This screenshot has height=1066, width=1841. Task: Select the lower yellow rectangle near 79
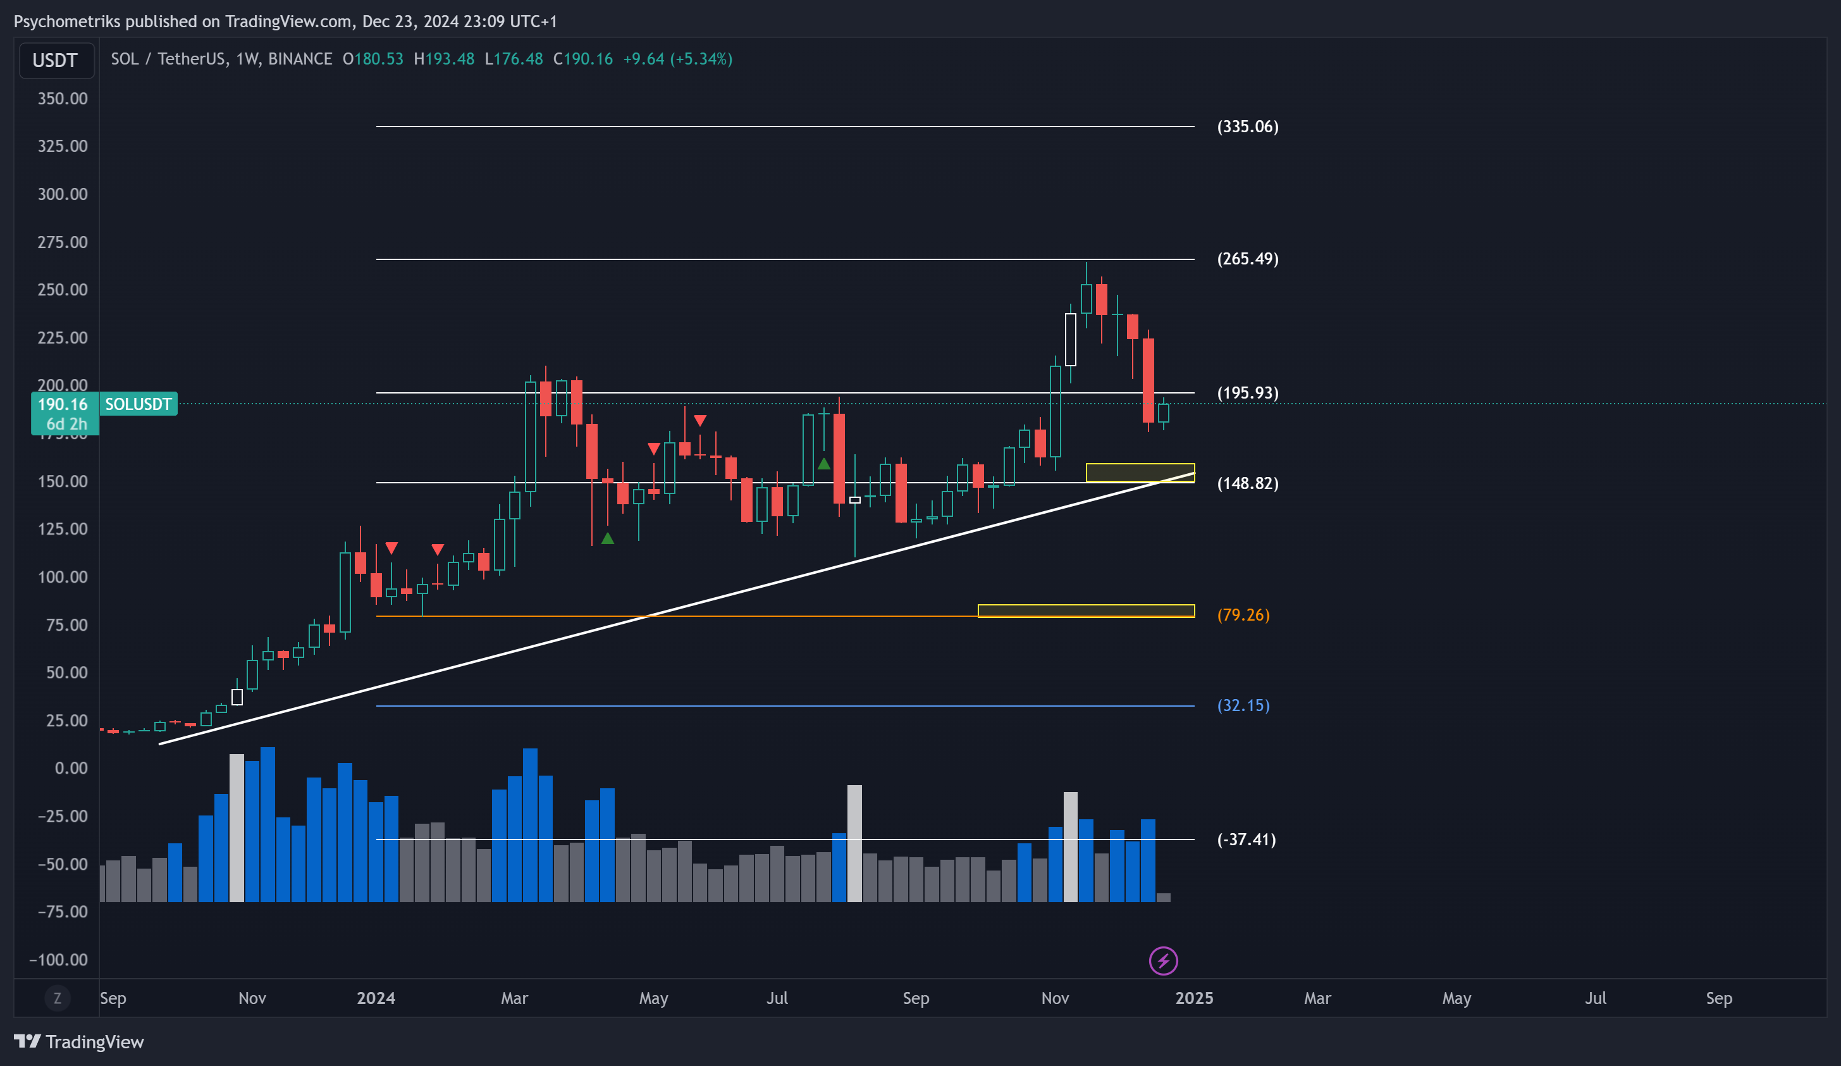[x=1086, y=610]
